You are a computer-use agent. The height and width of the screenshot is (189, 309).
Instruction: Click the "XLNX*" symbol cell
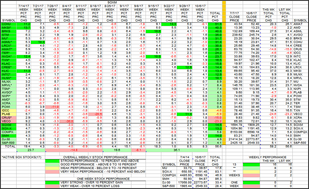[9, 78]
